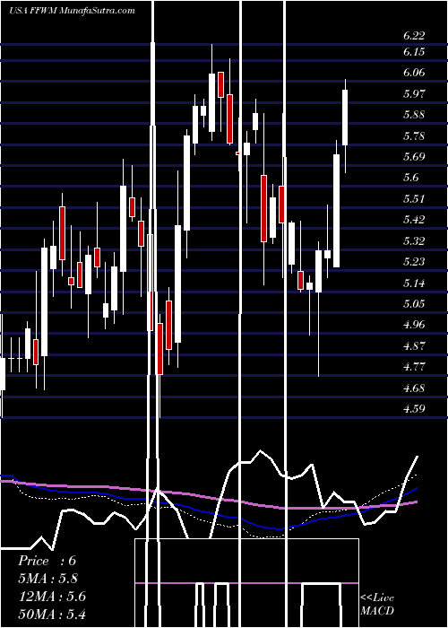The image size is (448, 628).
Task: Click the 5.14 price axis label
Action: 413,283
